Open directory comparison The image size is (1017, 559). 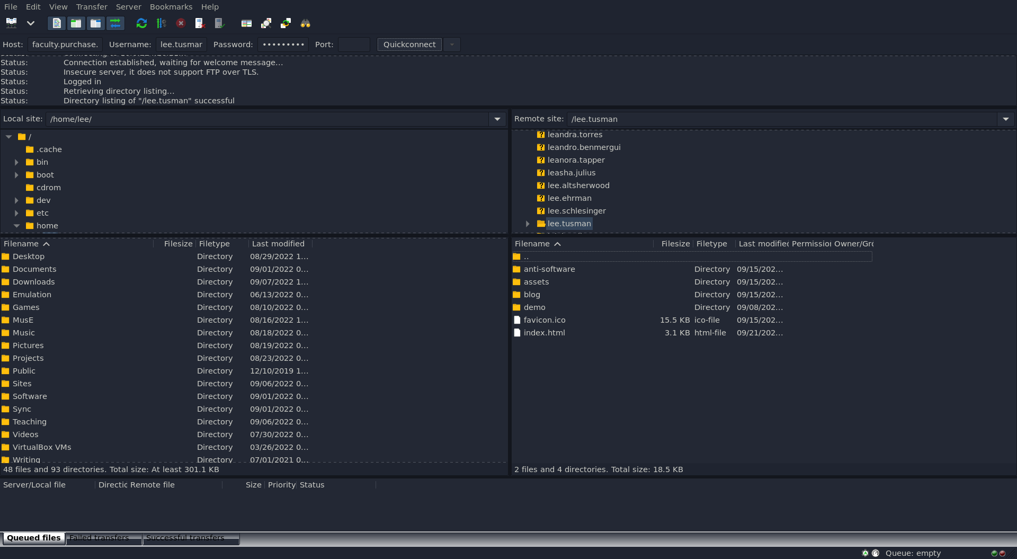[x=246, y=23]
